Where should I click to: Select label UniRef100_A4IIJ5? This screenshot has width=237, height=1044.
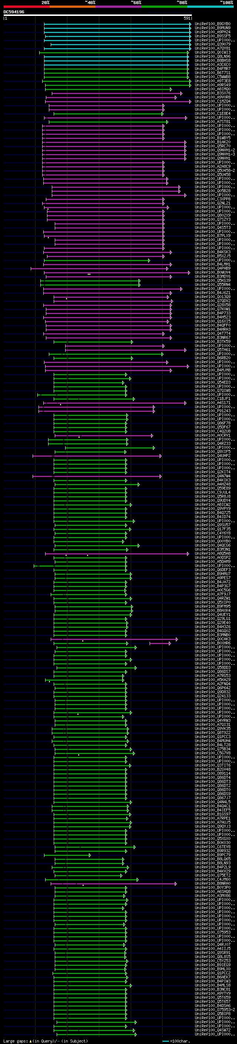pos(213,948)
